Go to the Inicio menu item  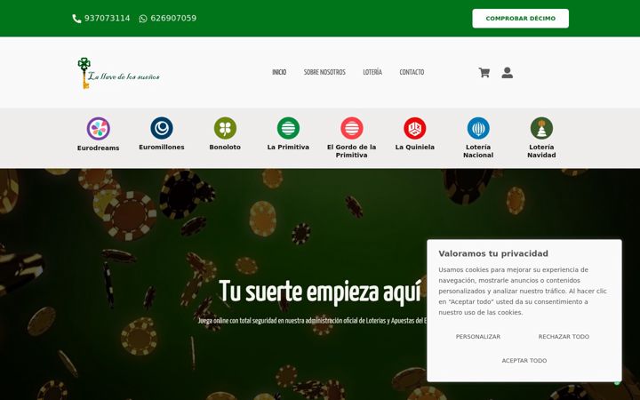point(279,72)
